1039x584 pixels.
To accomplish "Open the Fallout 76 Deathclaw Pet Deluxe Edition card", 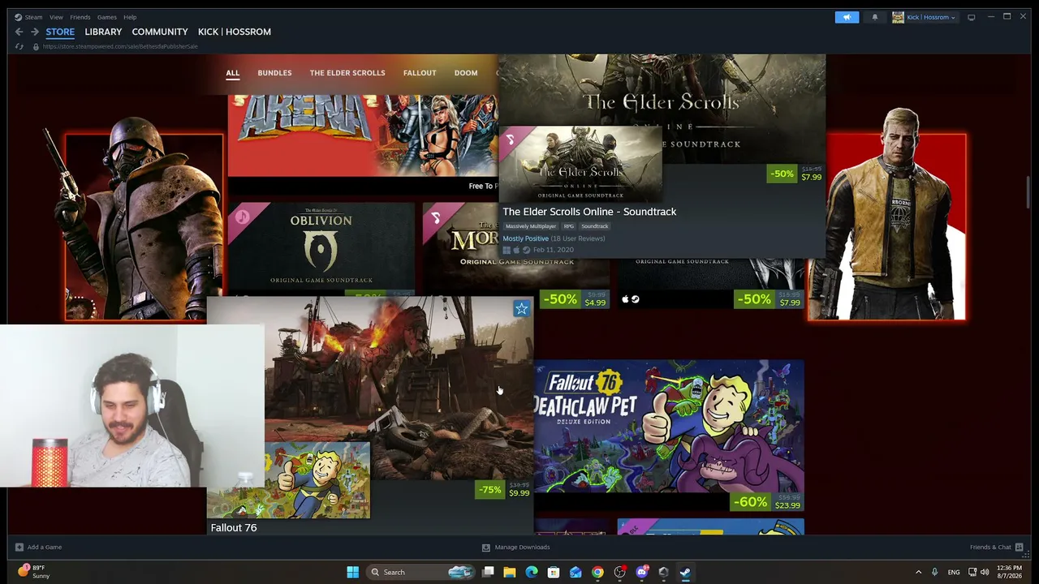I will tap(669, 436).
